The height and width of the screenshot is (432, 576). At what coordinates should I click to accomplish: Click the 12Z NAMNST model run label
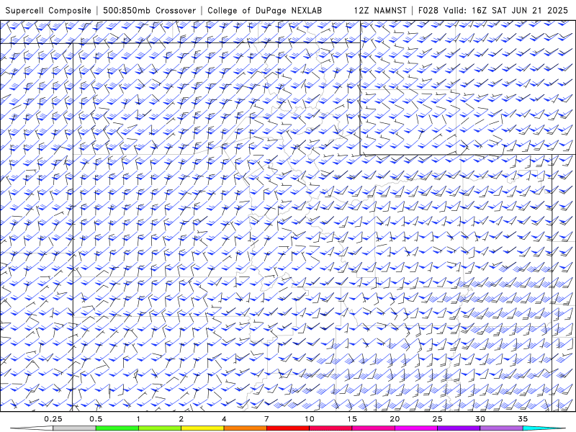tap(380, 10)
